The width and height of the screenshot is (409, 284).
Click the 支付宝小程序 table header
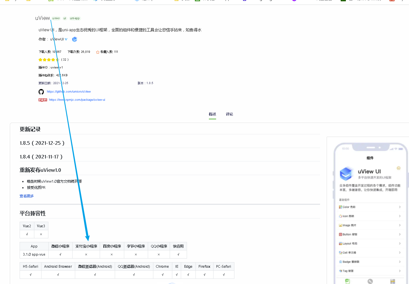(86, 246)
